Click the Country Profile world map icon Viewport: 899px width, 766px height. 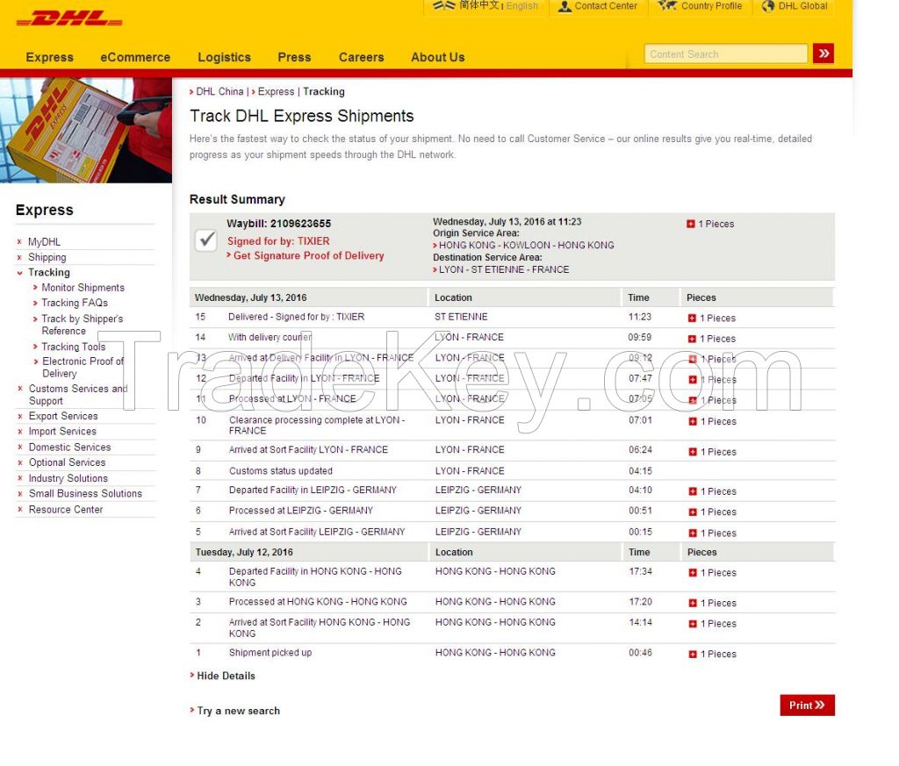point(667,6)
